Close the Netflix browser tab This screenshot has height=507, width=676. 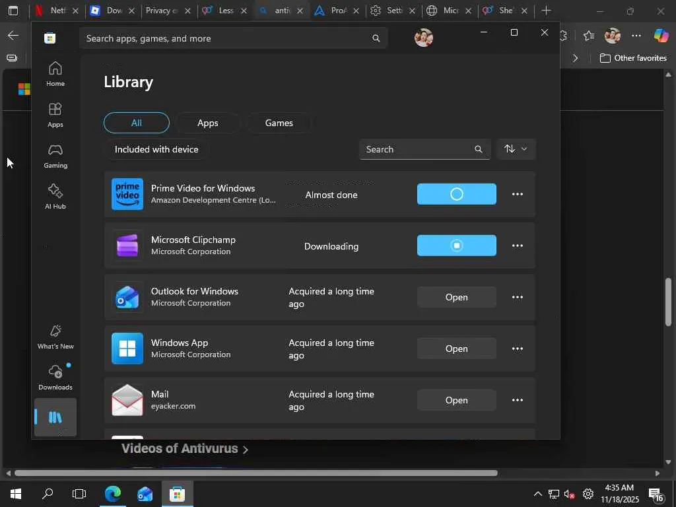coord(75,11)
